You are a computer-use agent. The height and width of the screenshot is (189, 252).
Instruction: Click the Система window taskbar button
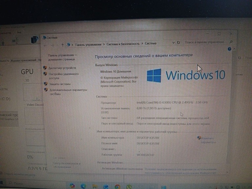coord(164,187)
